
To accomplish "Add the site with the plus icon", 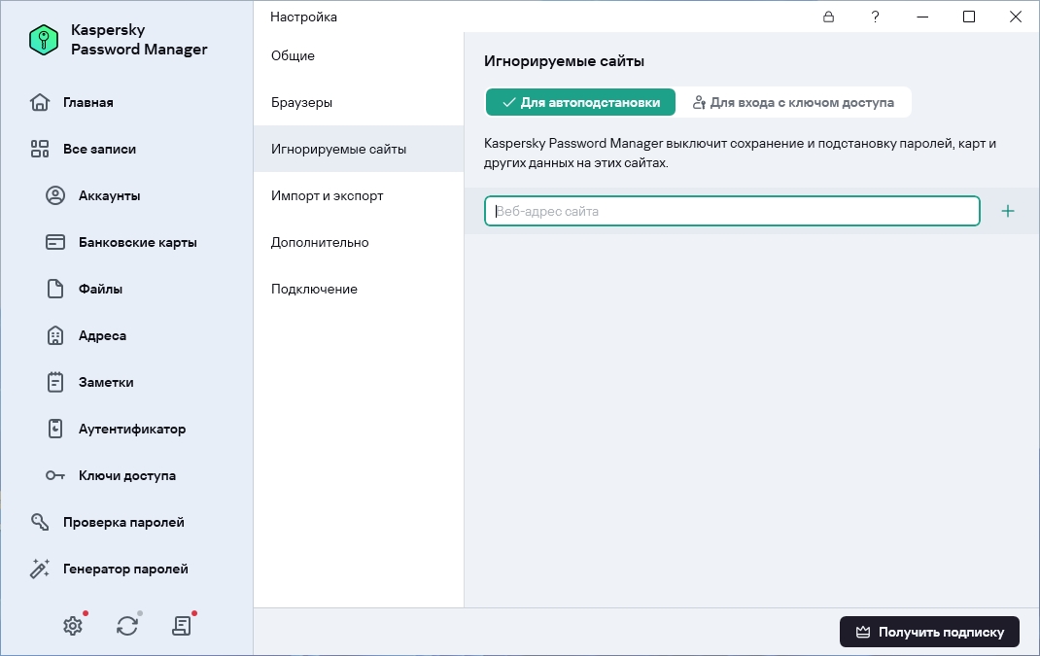I will coord(1008,211).
